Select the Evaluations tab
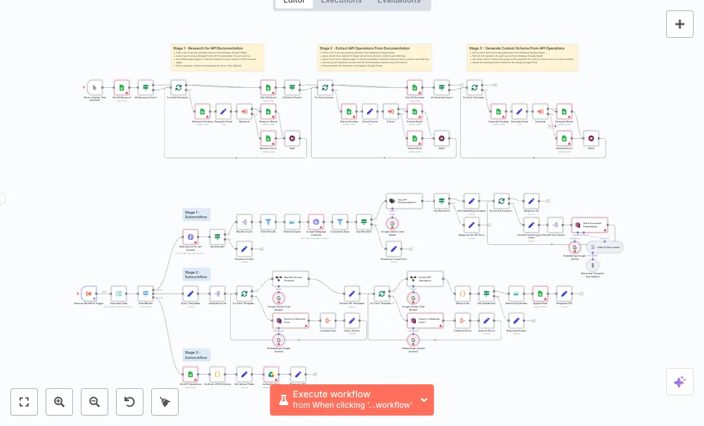The height and width of the screenshot is (426, 704). pos(398,2)
